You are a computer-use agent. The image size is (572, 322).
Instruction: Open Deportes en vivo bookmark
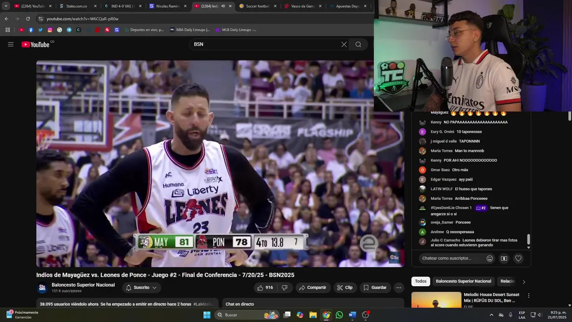pyautogui.click(x=144, y=30)
